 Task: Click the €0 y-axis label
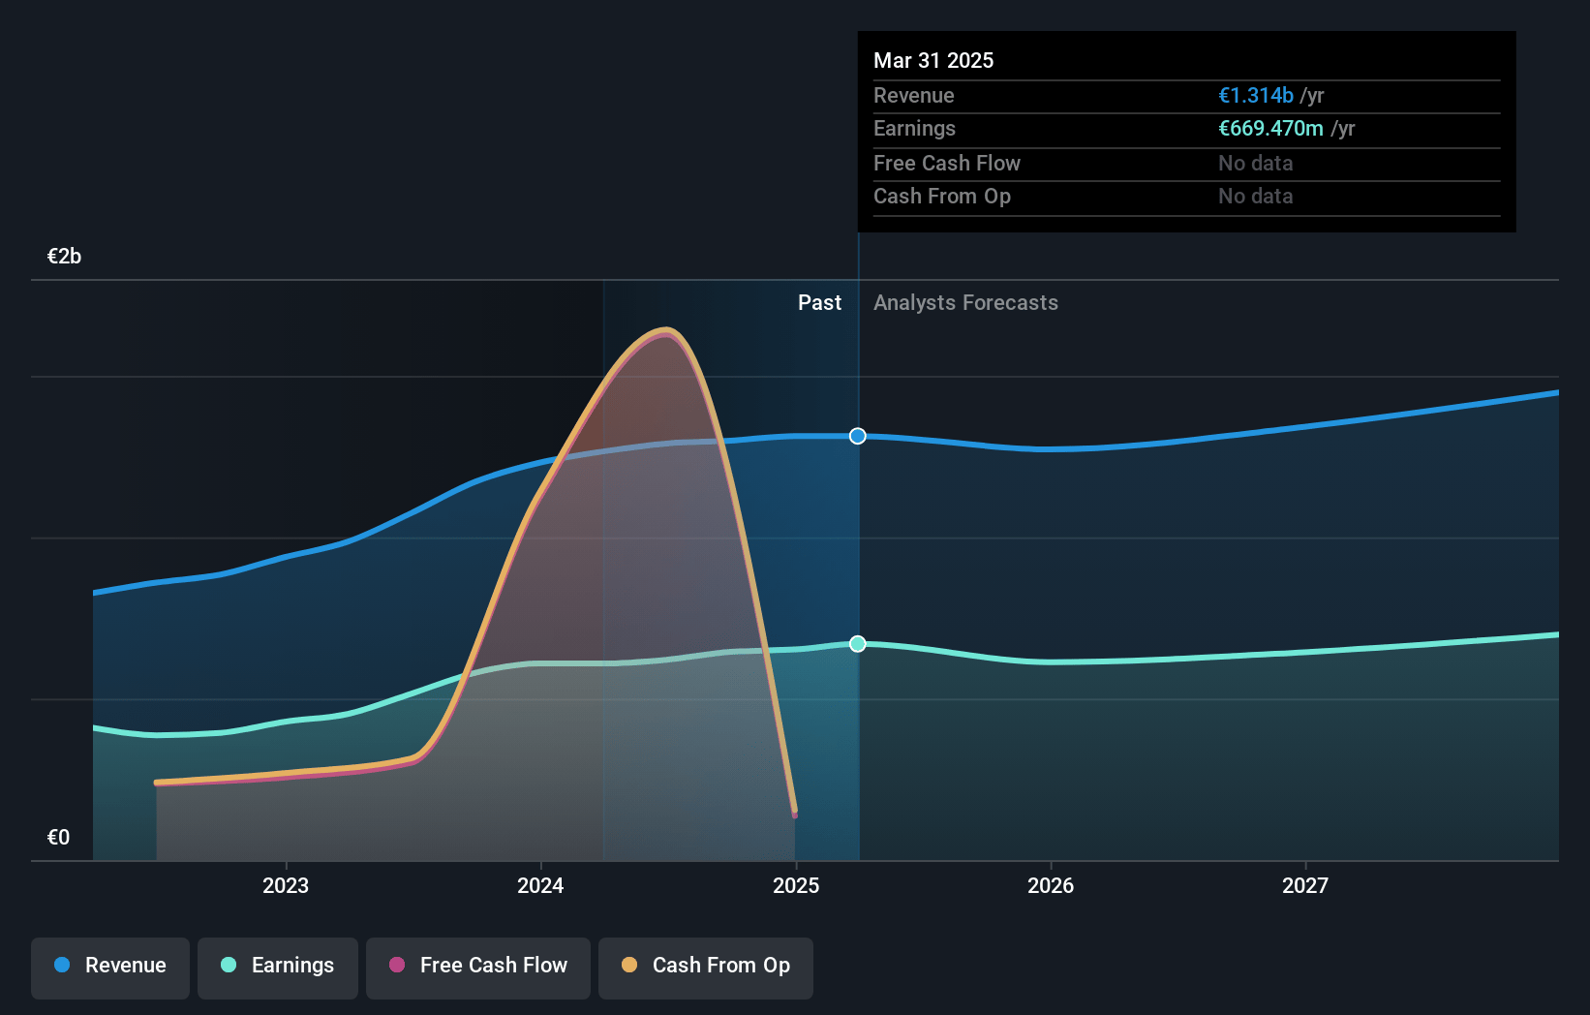click(x=58, y=837)
